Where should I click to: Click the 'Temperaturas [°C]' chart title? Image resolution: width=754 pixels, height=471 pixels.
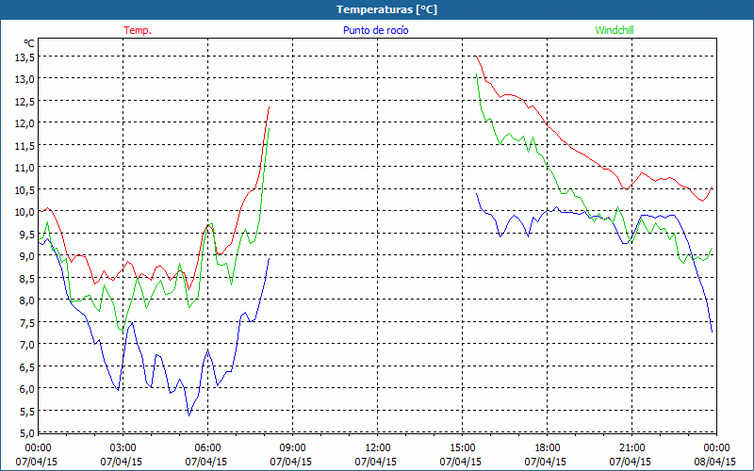[x=386, y=9]
